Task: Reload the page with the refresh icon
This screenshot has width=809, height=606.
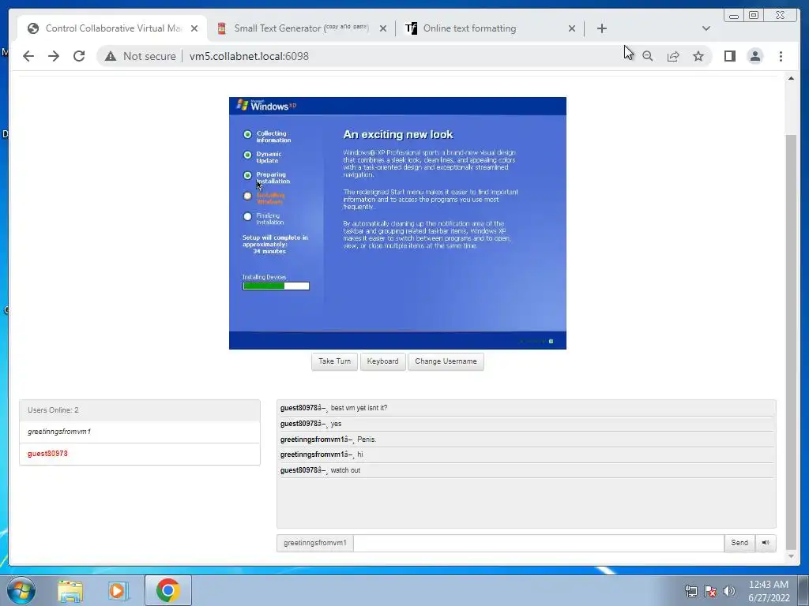Action: 79,56
